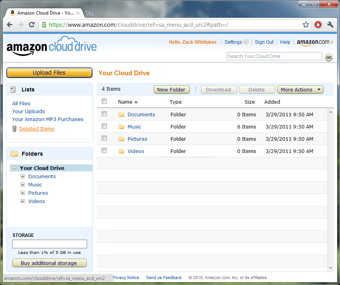Click the browser back arrow
Viewport: 340px width, 285px height.
tap(9, 25)
